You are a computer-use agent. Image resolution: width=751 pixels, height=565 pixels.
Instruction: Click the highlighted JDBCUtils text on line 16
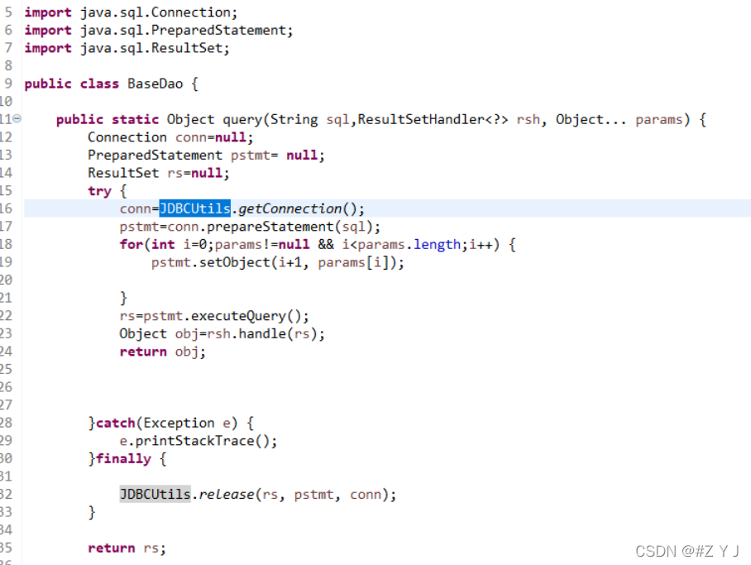194,208
